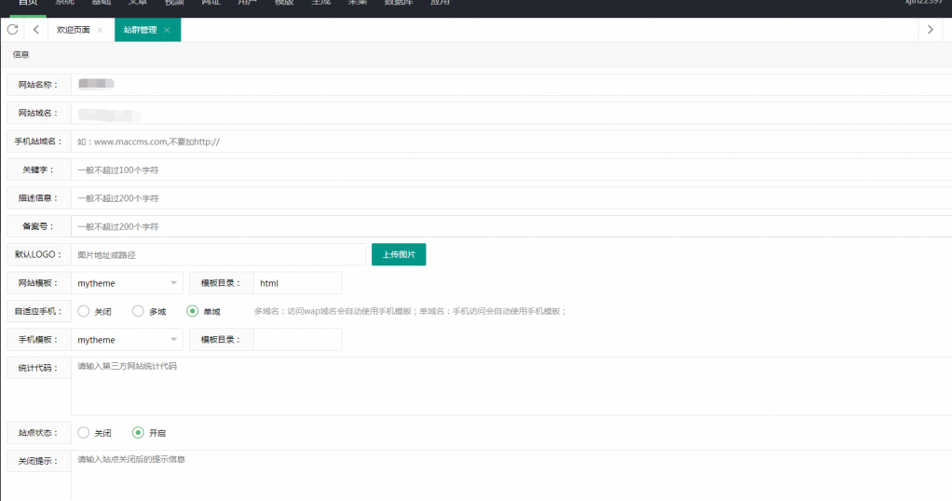
Task: Close the 欢迎页面 tab
Action: tap(101, 30)
